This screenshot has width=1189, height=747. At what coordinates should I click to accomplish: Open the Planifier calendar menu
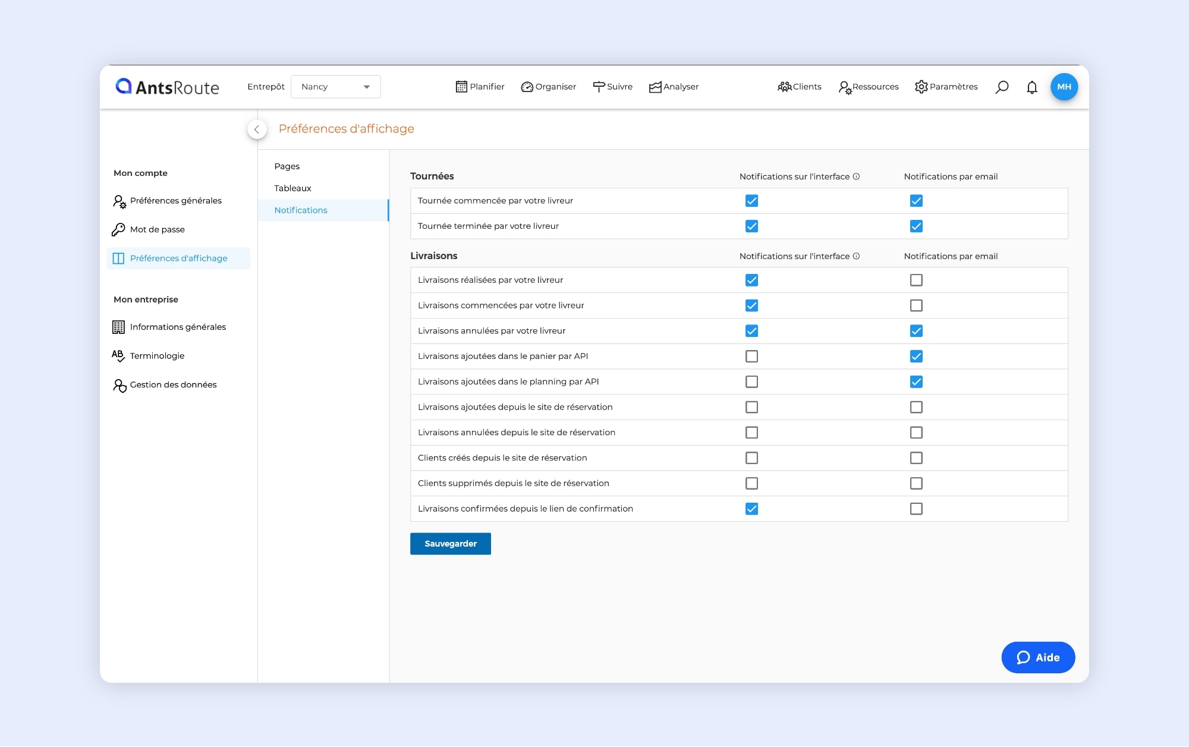point(480,87)
